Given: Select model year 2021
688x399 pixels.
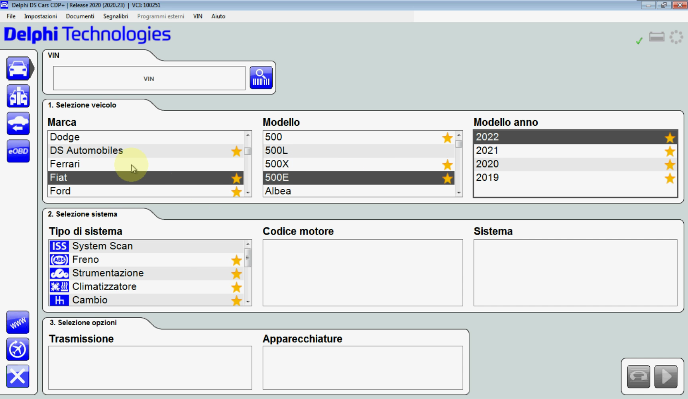Looking at the screenshot, I should [x=575, y=151].
